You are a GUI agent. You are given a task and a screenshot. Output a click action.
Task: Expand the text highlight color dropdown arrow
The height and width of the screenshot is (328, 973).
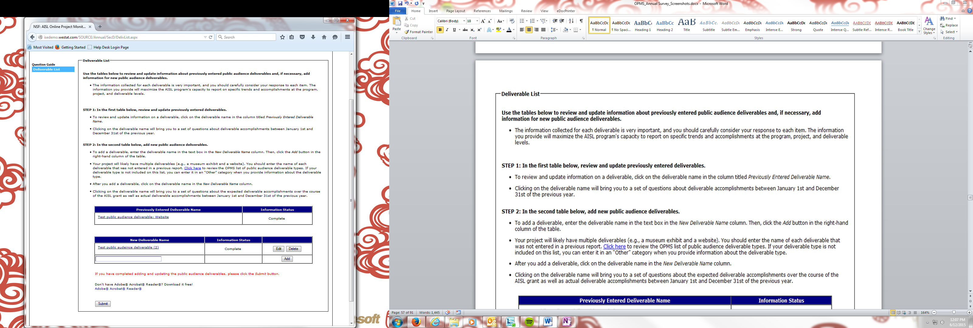pyautogui.click(x=504, y=30)
